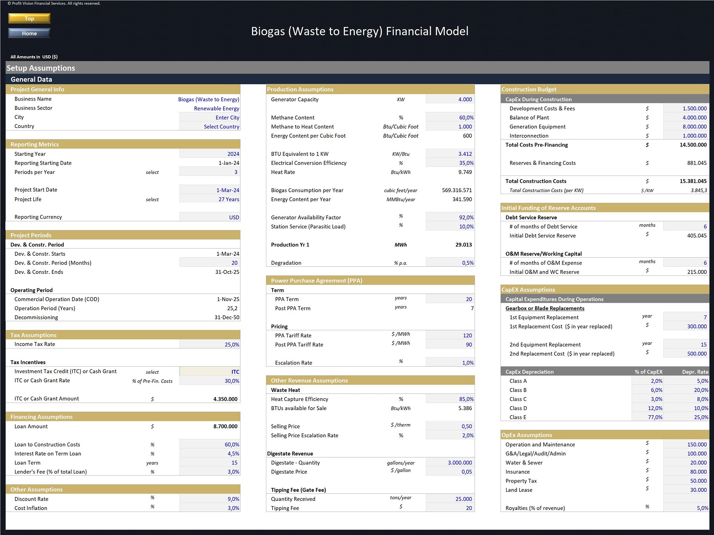This screenshot has height=535, width=714.
Task: Edit waste heat Selling Price 0,50 cell
Action: tap(450, 426)
